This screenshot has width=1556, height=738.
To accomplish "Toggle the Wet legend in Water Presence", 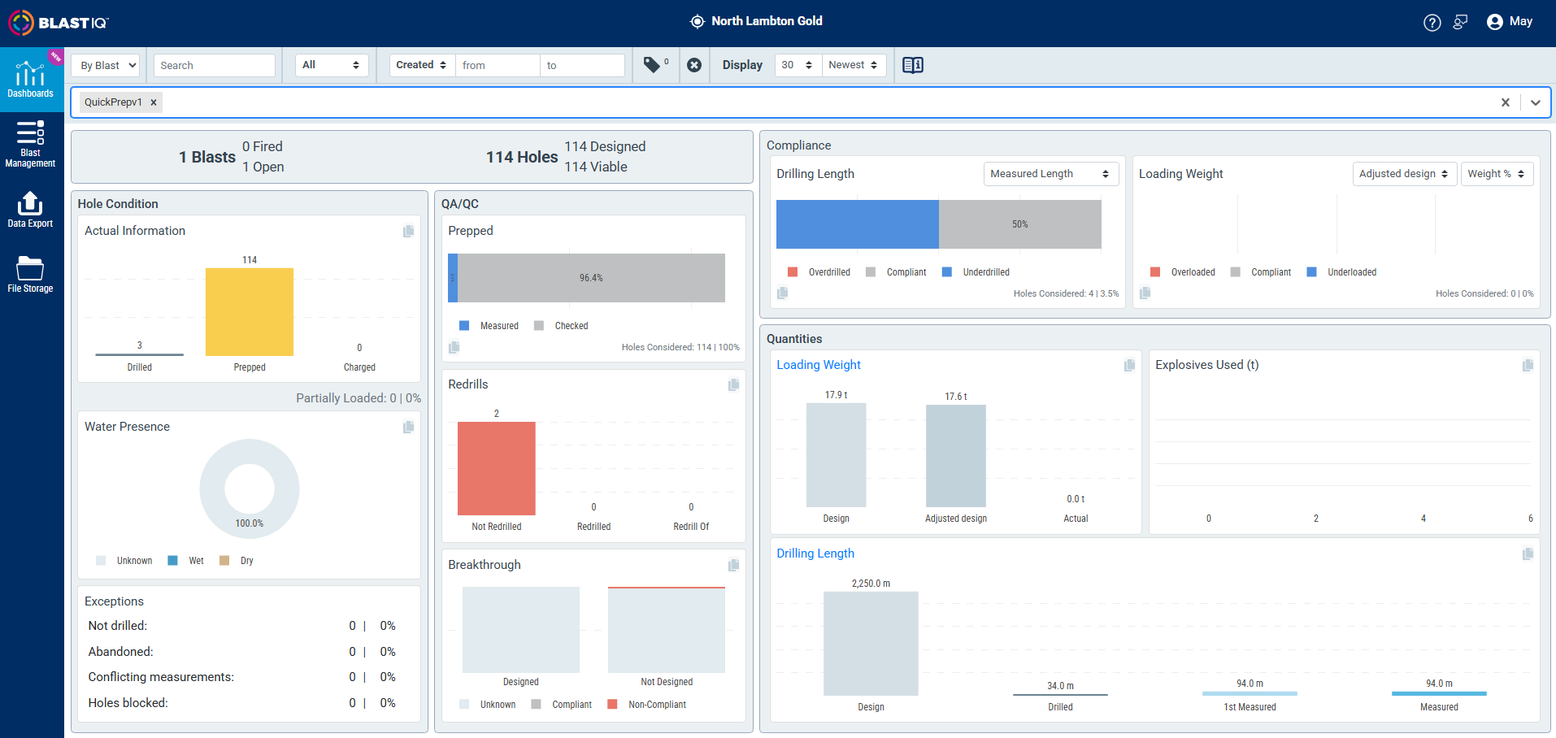I will click(186, 561).
